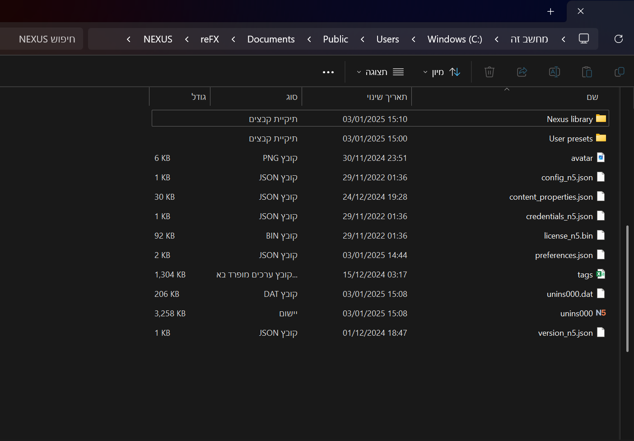Click the Rename icon in the toolbar
This screenshot has height=441, width=634.
pos(555,72)
